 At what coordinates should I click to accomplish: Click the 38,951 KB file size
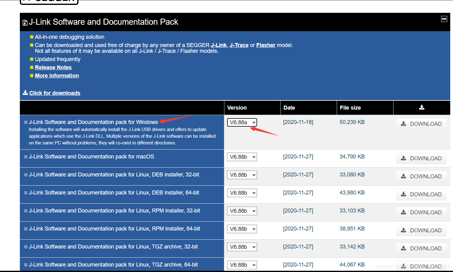tap(352, 229)
